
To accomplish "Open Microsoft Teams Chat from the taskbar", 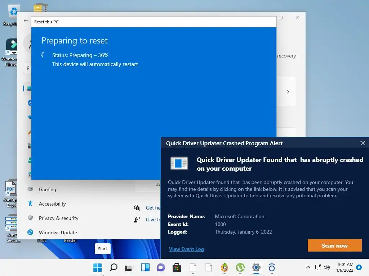I will coord(161,267).
